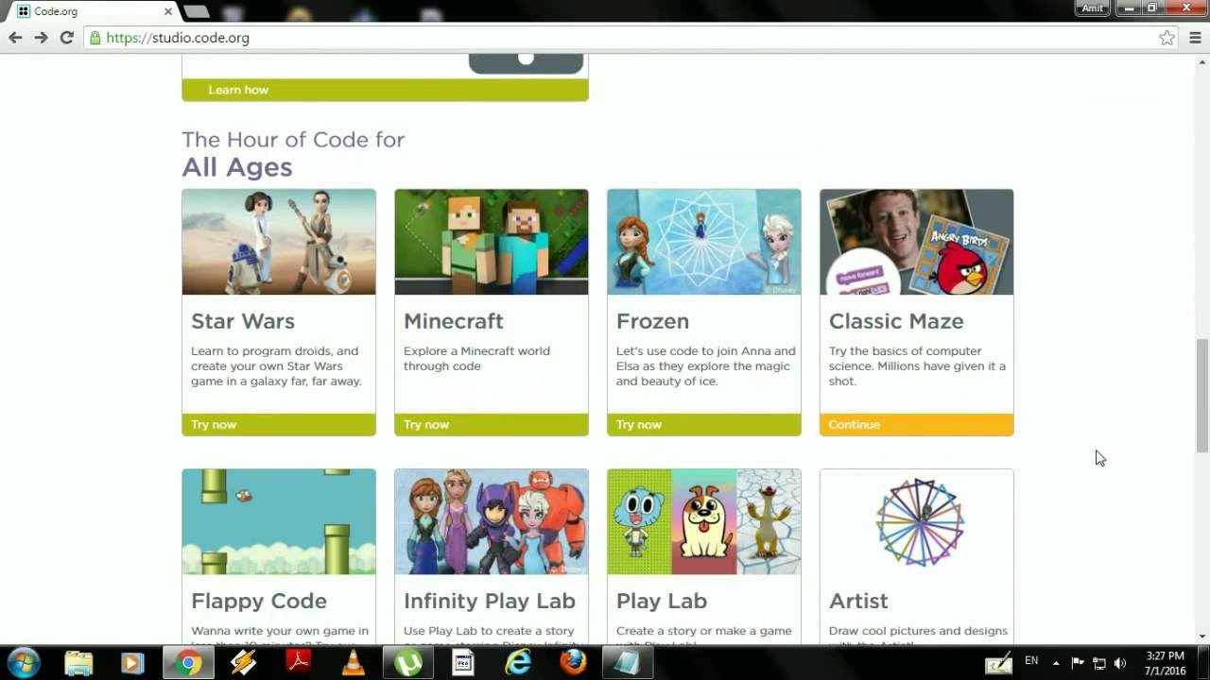The image size is (1210, 680).
Task: Click the Star Wars description text
Action: 276,366
